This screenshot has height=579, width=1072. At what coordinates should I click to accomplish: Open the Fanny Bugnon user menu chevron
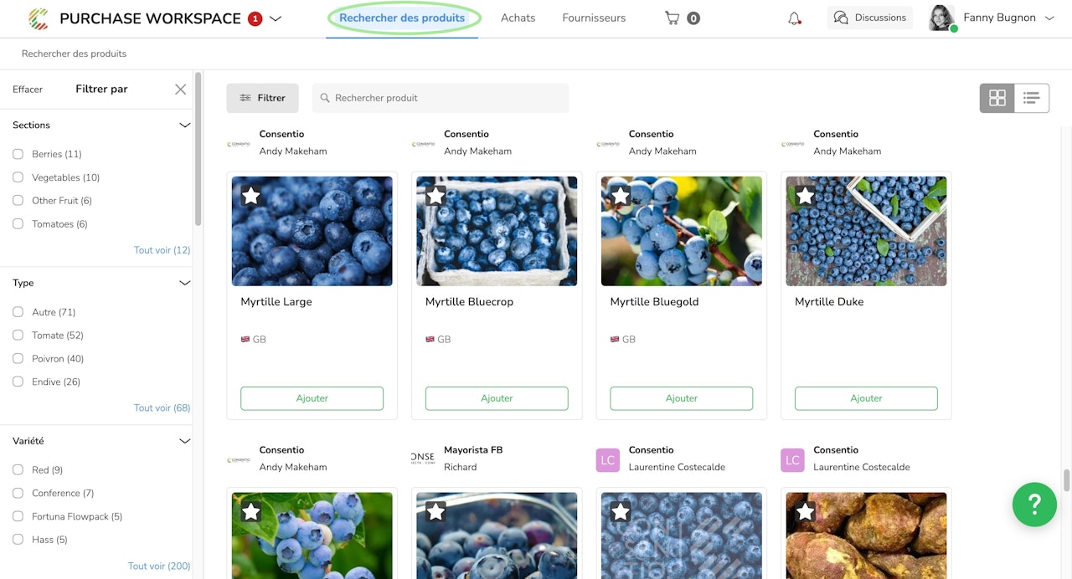(1049, 18)
